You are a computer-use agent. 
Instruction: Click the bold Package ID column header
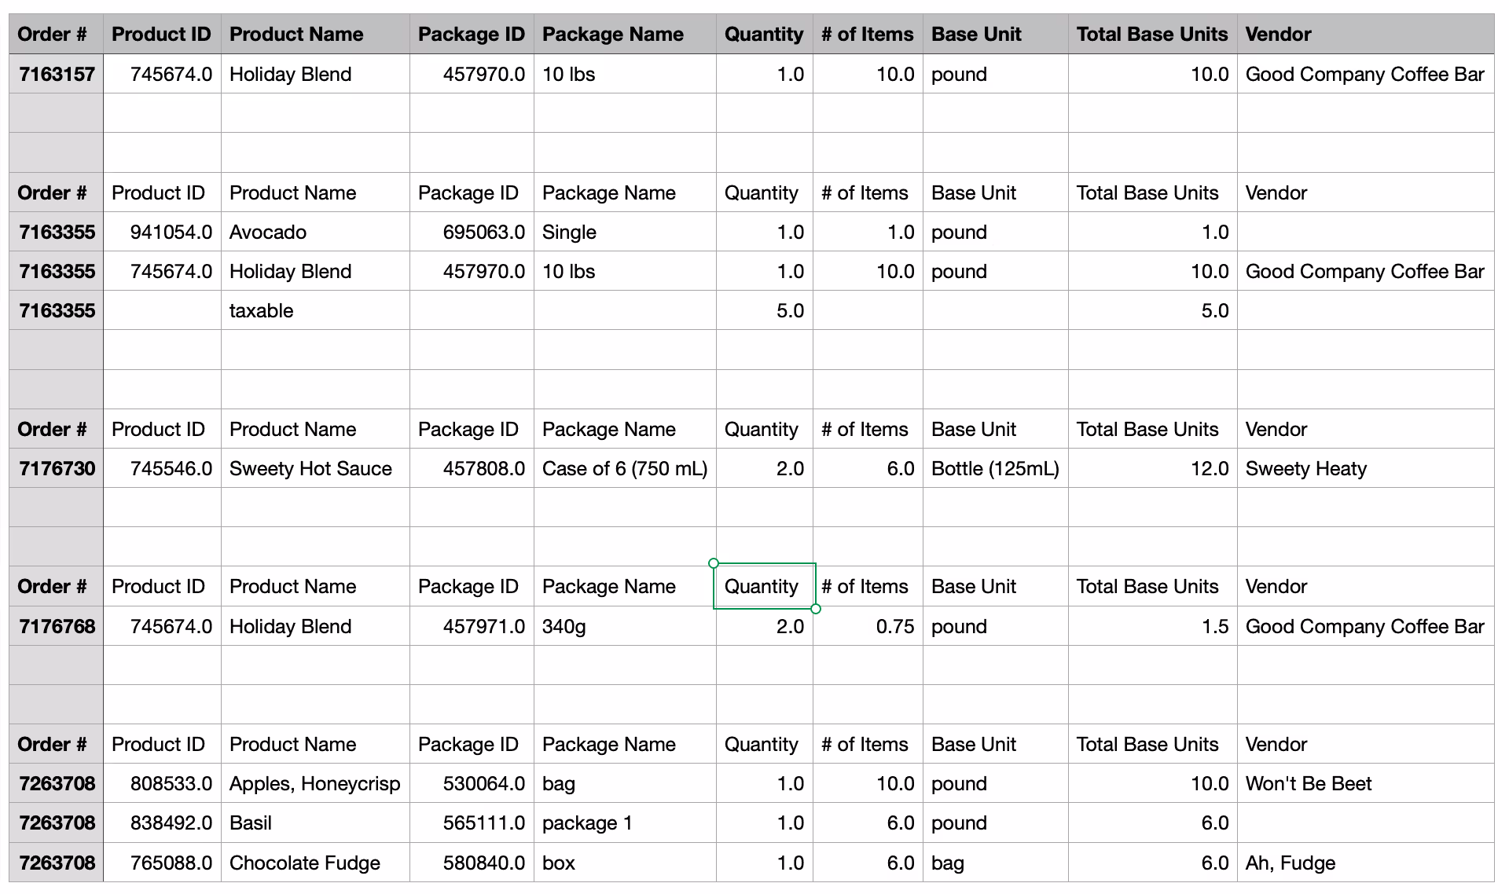coord(471,35)
